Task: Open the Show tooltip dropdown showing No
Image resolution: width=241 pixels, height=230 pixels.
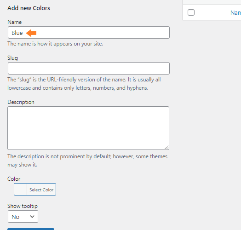Action: pos(23,217)
